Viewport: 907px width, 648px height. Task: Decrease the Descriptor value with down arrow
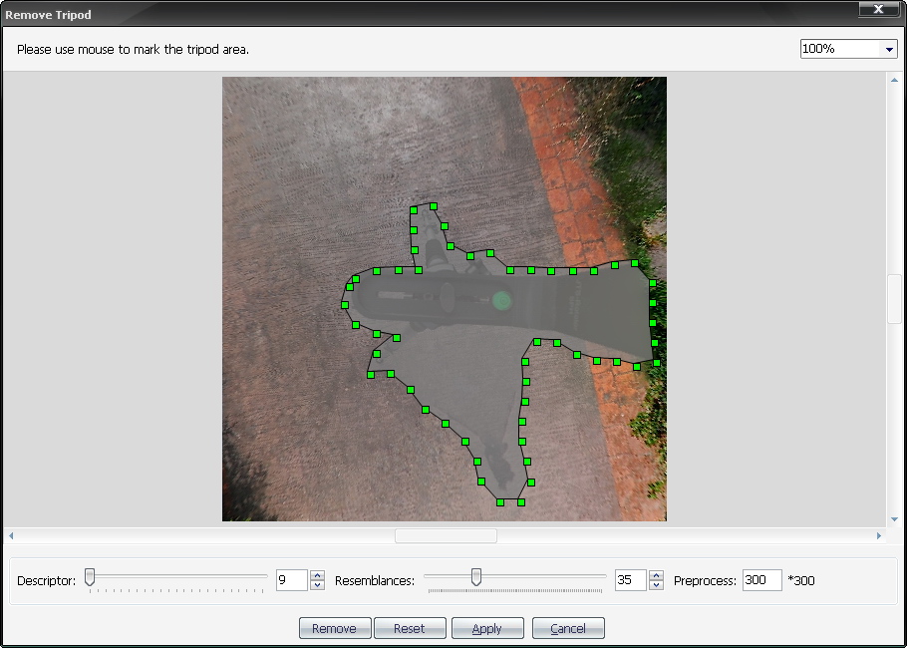coord(317,585)
